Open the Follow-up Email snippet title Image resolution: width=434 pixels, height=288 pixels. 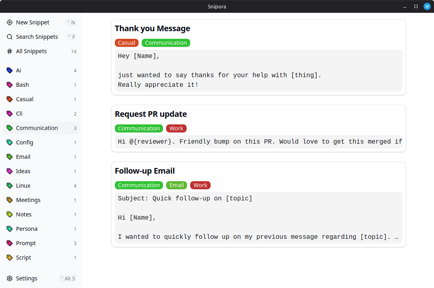point(145,171)
